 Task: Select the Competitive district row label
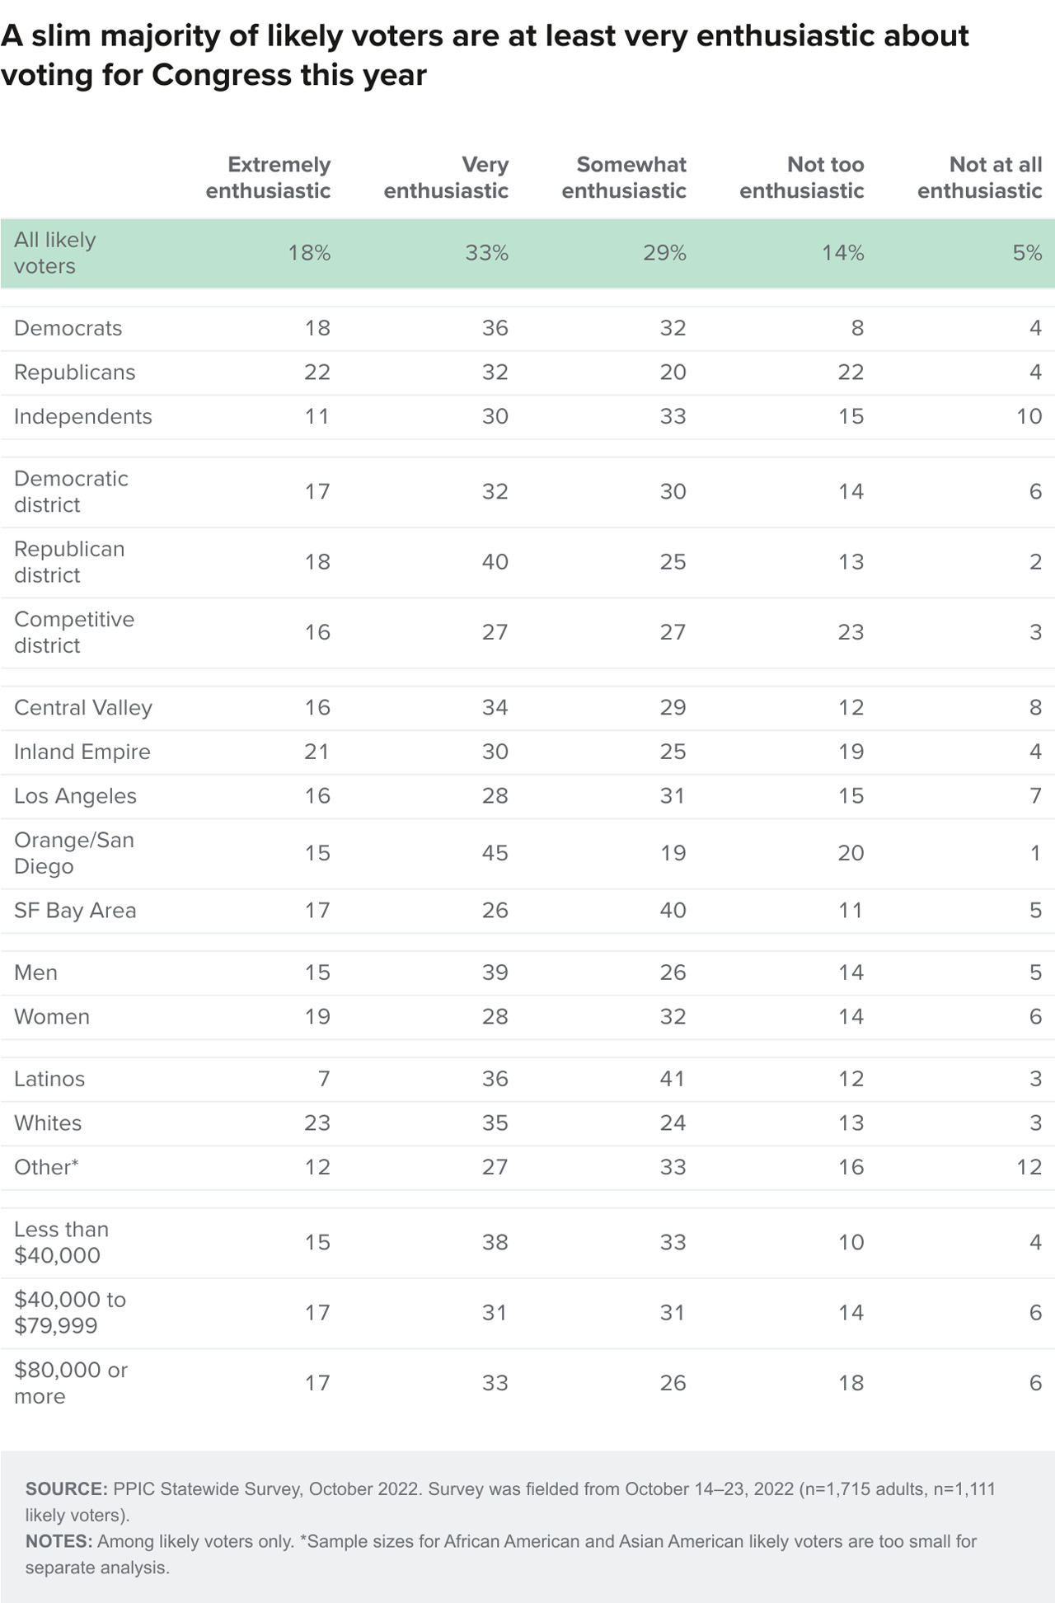coord(74,632)
